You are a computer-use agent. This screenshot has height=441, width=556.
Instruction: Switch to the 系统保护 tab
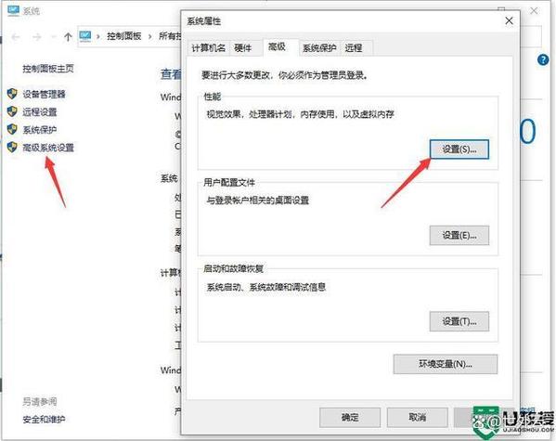319,48
